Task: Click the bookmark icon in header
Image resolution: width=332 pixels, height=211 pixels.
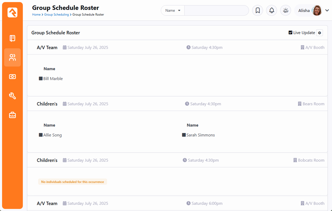Action: pyautogui.click(x=258, y=11)
